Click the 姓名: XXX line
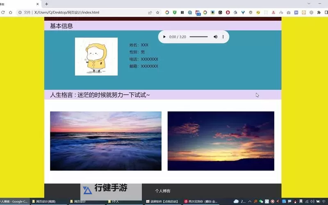This screenshot has height=205, width=328. coord(139,45)
